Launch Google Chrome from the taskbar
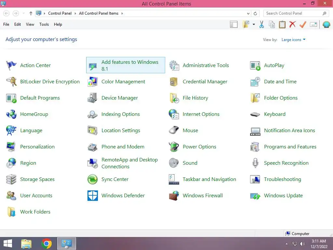This screenshot has height=250, width=333. coord(47,243)
